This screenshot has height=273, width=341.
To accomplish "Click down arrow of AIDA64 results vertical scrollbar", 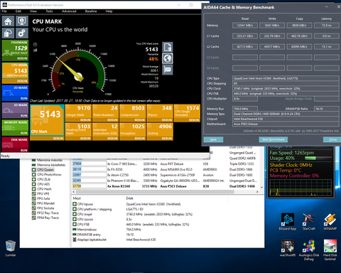I will point(261,187).
